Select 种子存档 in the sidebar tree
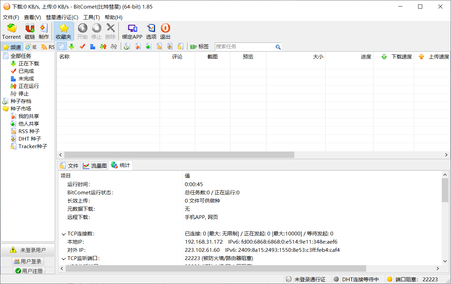The width and height of the screenshot is (451, 284). (21, 101)
